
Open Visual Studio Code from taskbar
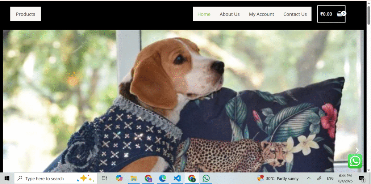click(x=177, y=178)
